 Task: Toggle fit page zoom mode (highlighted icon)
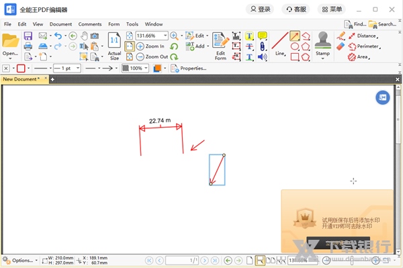pos(129,46)
